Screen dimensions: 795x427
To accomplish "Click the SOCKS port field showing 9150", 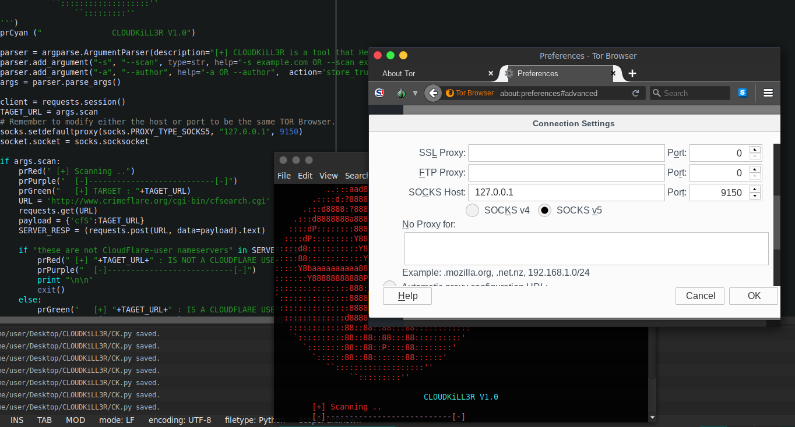I will (719, 193).
